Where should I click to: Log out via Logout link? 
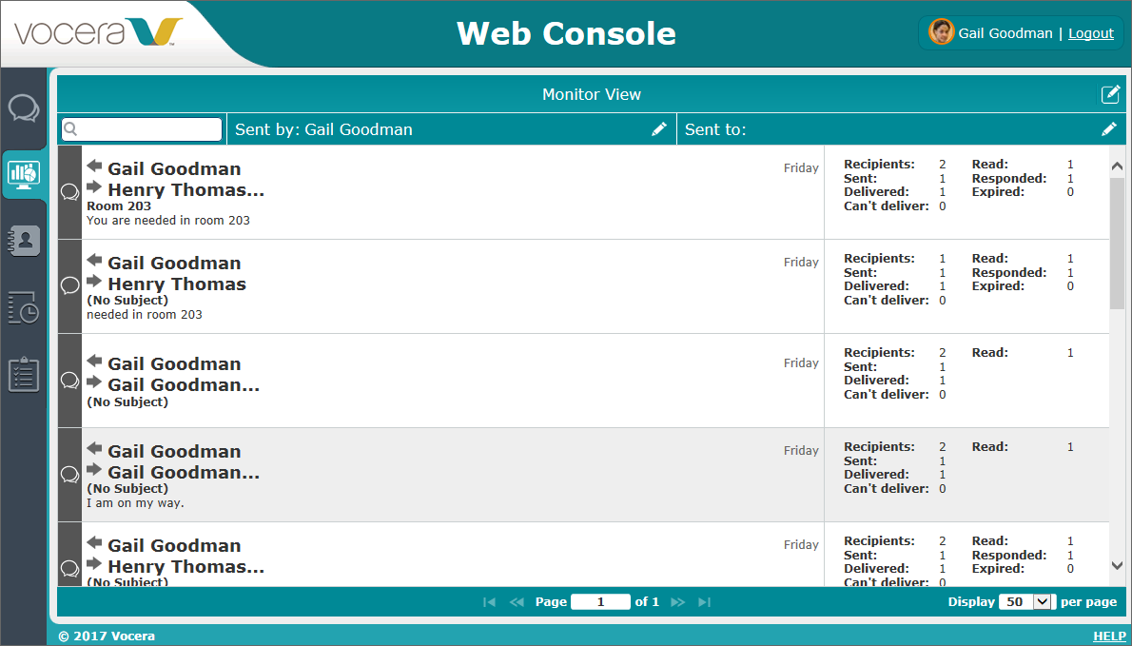click(x=1091, y=33)
